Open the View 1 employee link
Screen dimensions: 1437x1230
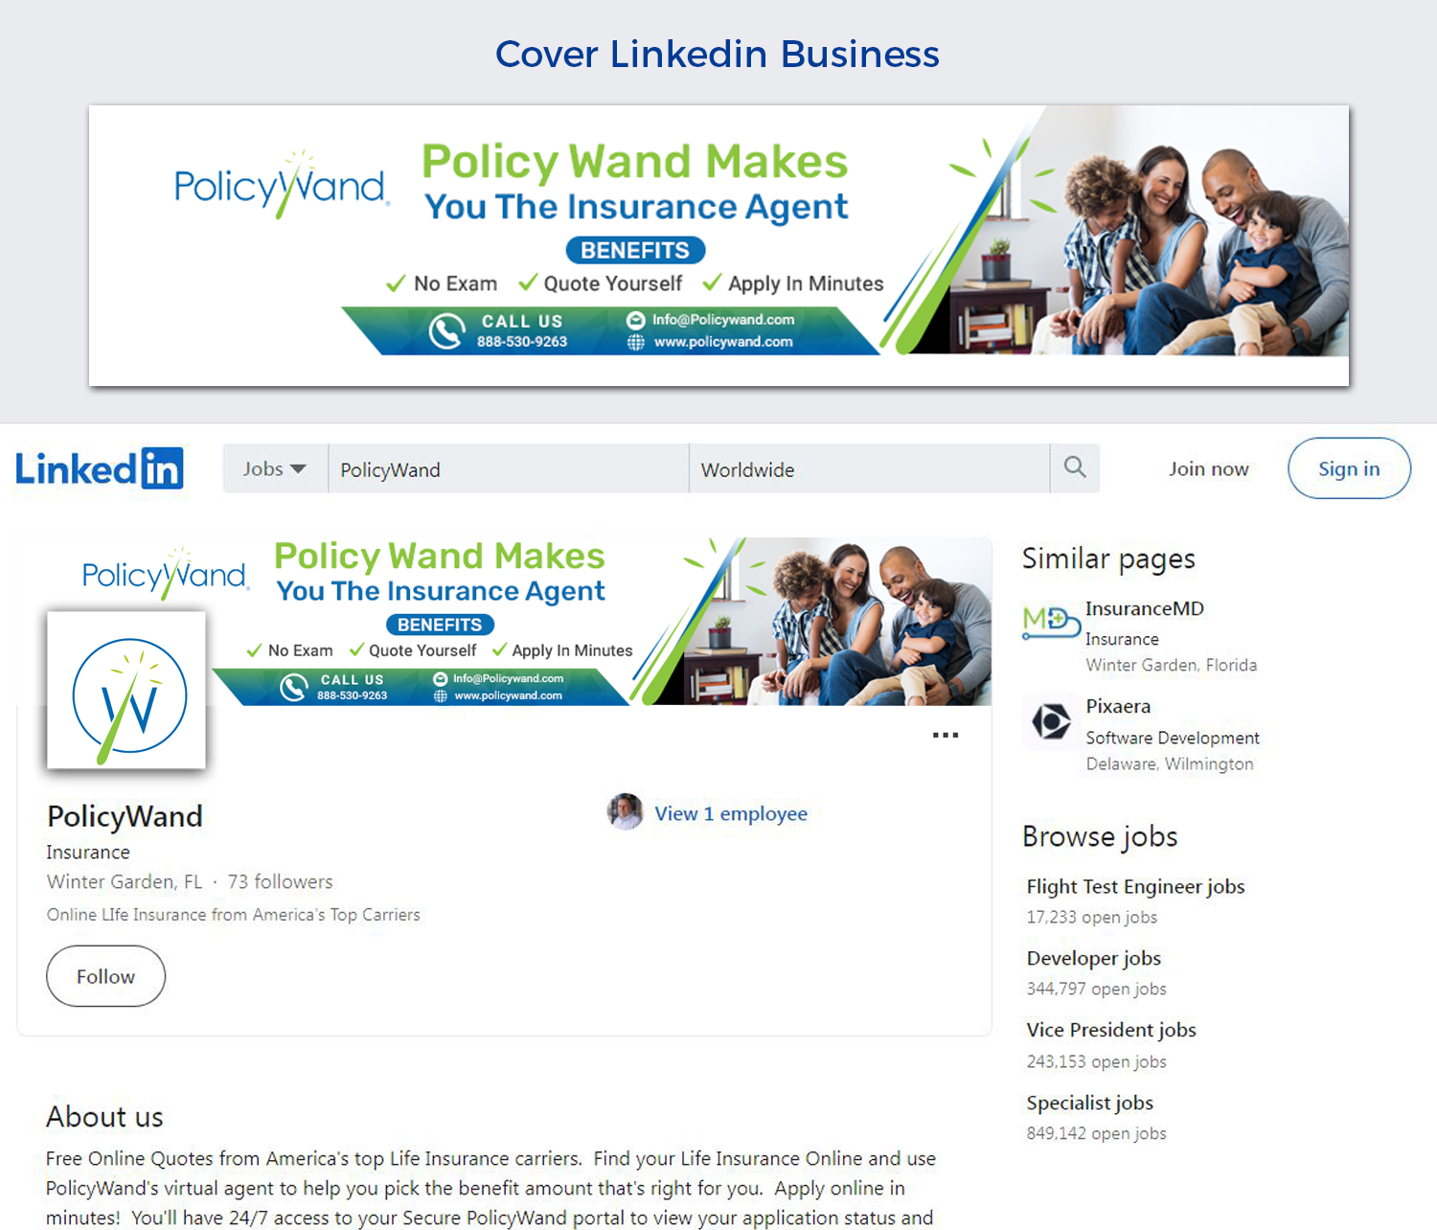[x=731, y=813]
